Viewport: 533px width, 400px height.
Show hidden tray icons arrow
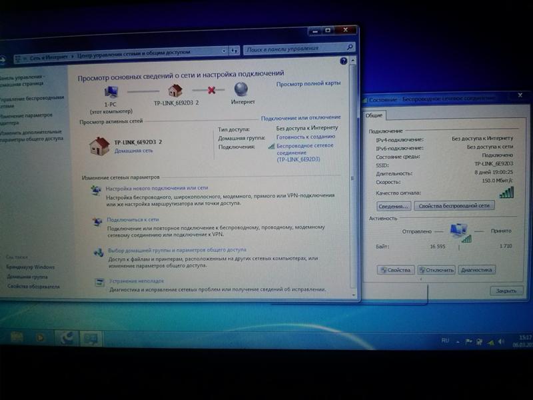(458, 341)
